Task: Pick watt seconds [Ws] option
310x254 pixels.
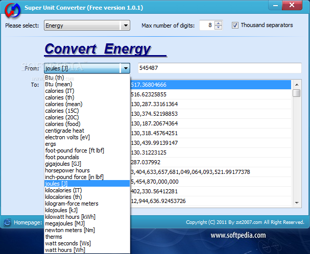Action: [87, 243]
